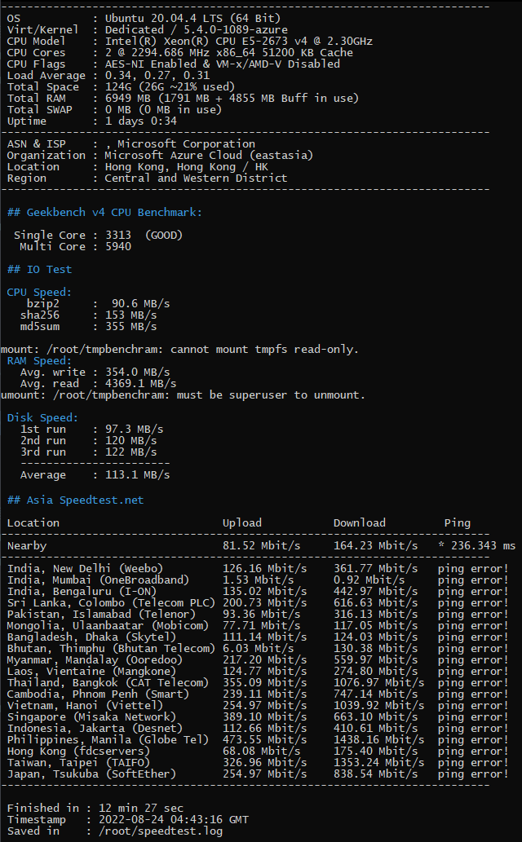
Task: Click the Total RAM '6949 MB' value
Action: [x=128, y=99]
